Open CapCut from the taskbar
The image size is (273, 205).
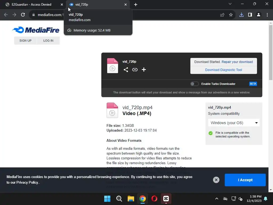coord(166,199)
